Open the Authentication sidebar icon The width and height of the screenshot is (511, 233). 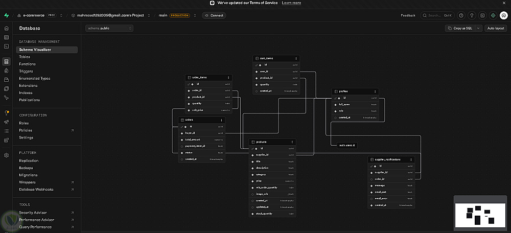pos(6,71)
